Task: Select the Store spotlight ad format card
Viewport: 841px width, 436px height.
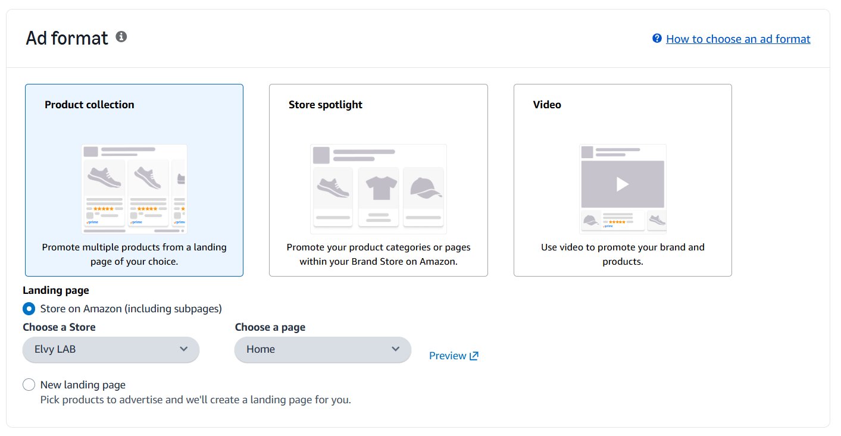Action: [378, 180]
